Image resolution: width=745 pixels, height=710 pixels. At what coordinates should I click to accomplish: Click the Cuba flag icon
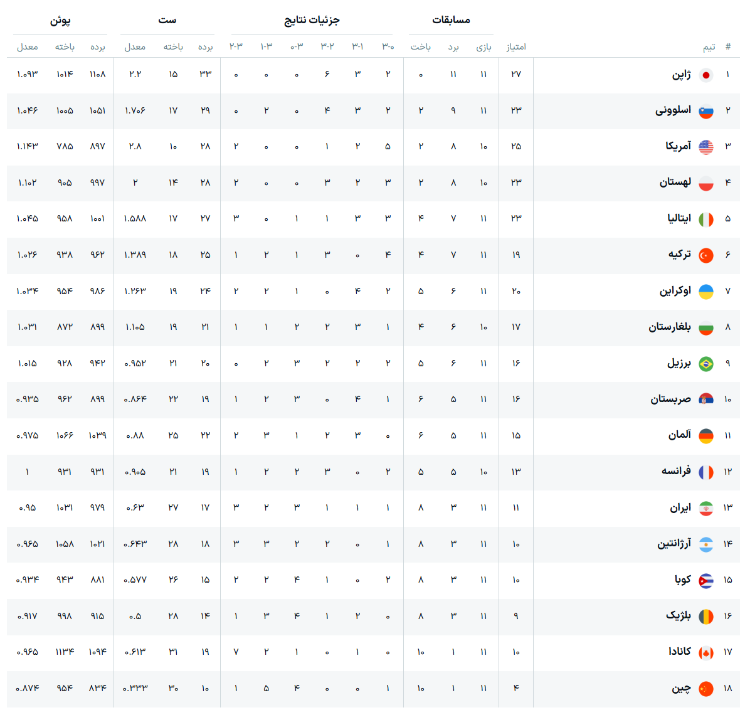tap(706, 581)
